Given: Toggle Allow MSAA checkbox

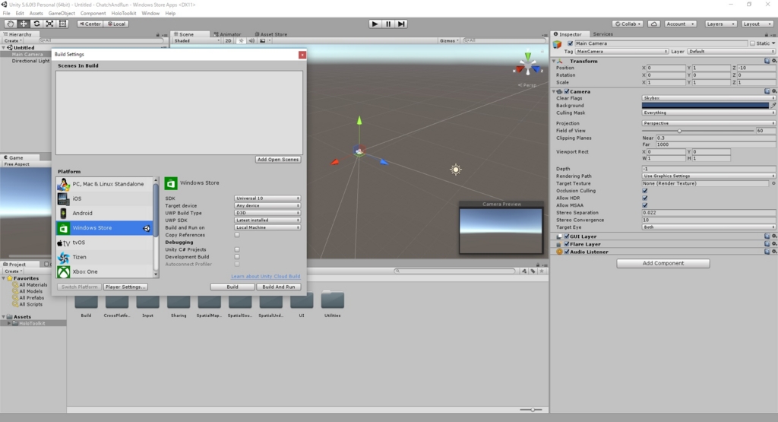Looking at the screenshot, I should coord(645,205).
